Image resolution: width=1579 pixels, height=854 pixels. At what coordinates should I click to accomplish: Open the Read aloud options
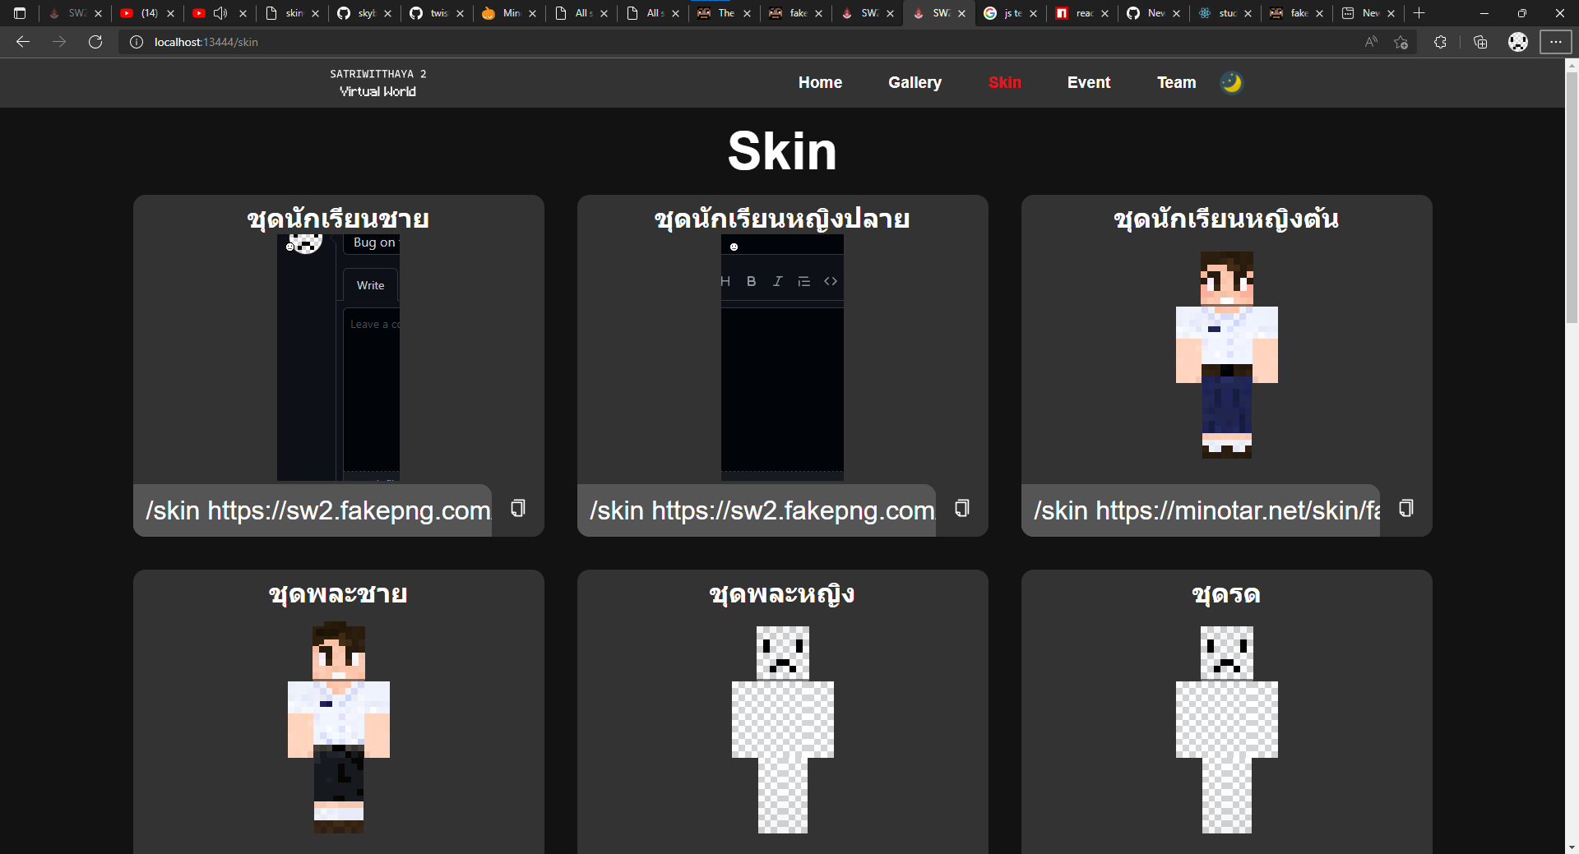tap(1371, 42)
